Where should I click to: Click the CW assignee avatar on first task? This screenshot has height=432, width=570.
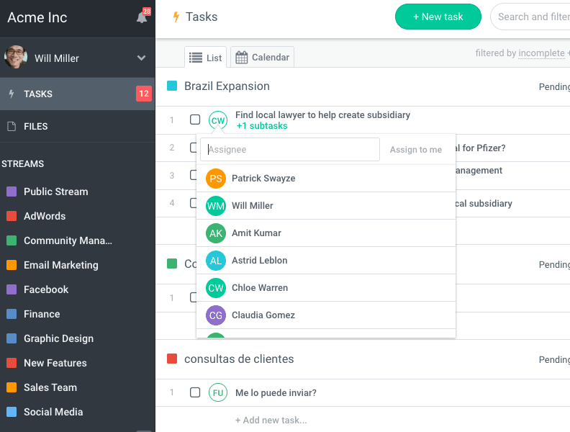[x=217, y=120]
